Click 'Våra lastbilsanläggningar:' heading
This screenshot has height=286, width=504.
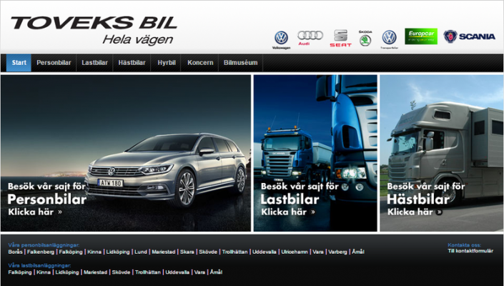pyautogui.click(x=39, y=265)
